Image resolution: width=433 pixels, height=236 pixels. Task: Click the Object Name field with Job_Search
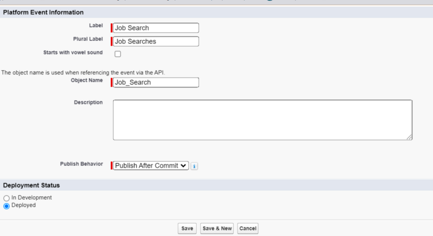tap(156, 82)
